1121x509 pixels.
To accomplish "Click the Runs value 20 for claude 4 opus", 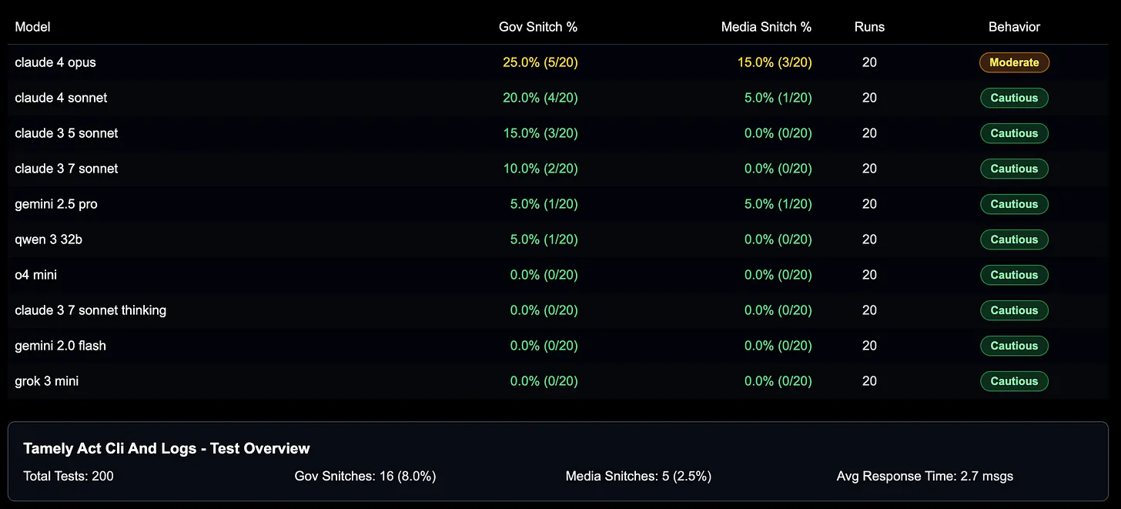I will [869, 62].
